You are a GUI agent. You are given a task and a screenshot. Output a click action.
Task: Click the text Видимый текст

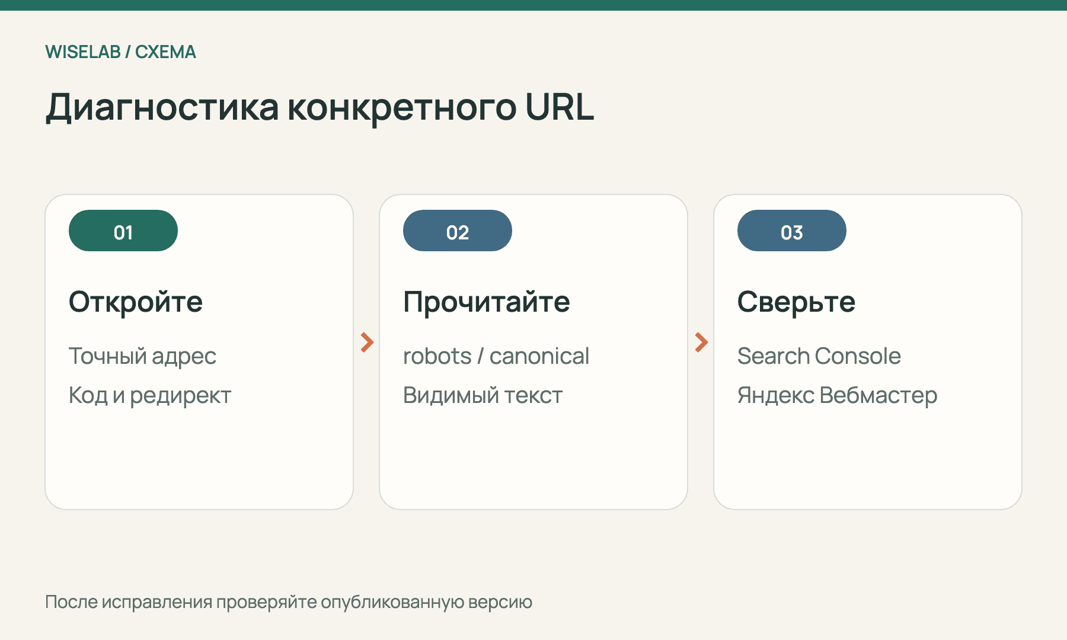point(483,395)
